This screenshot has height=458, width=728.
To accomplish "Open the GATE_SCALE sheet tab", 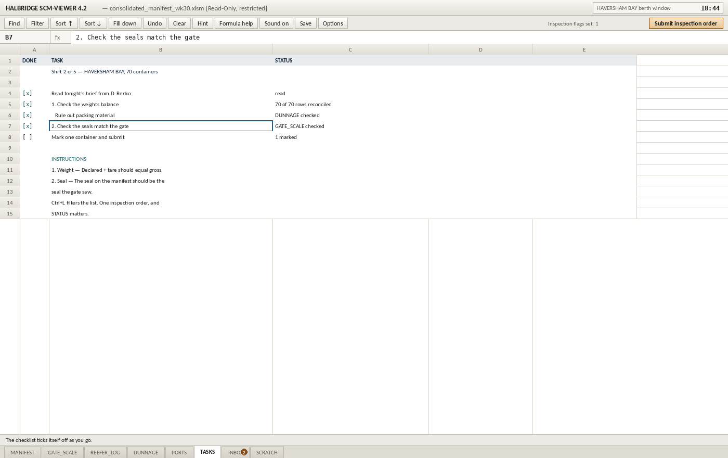I will pyautogui.click(x=62, y=452).
